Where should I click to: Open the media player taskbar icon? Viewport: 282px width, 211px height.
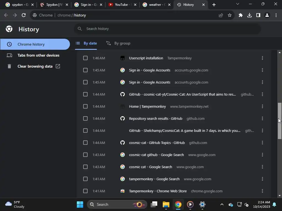pos(190,204)
